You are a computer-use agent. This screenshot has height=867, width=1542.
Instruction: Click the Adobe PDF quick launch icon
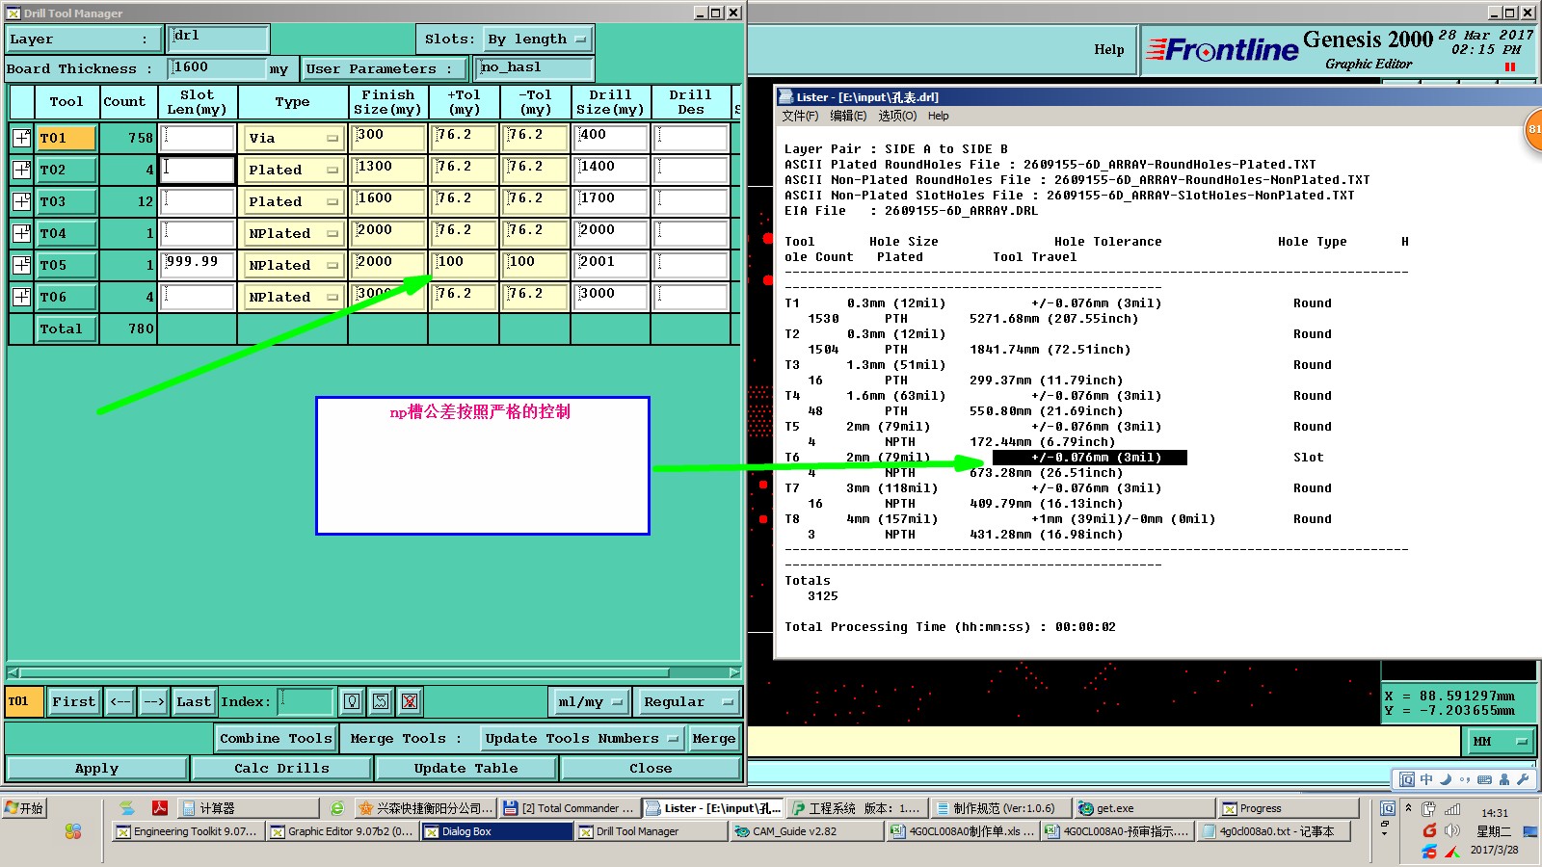160,807
